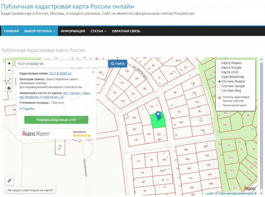The height and width of the screenshot is (197, 265).
Task: Click the site title heading link
Action: coord(67,6)
